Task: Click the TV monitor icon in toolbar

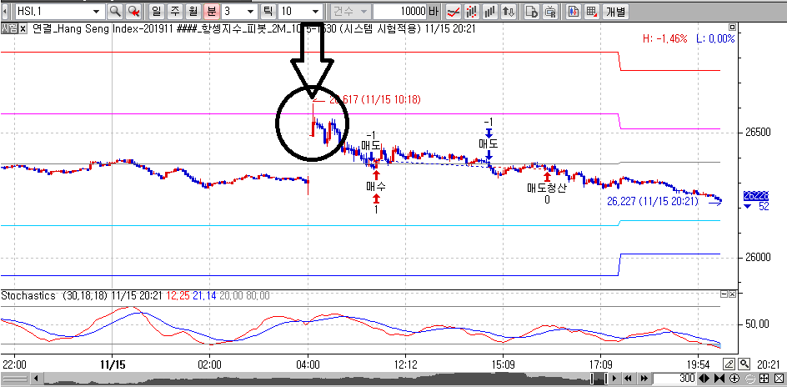Action: point(550,12)
